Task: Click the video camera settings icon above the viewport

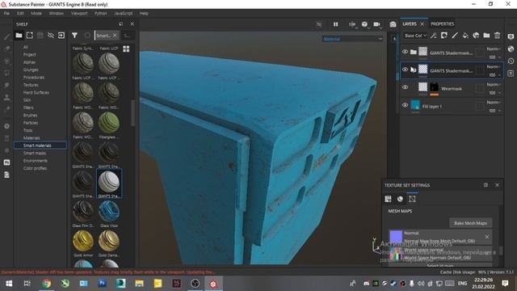Action: (377, 24)
